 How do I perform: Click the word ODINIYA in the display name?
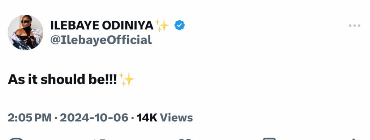(x=128, y=25)
